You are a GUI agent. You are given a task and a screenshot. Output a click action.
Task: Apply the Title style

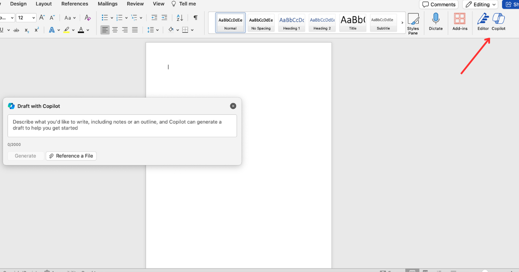[x=353, y=23]
